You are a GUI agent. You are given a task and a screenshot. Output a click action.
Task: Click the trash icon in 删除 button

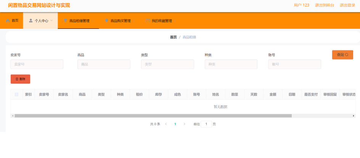tap(17, 79)
